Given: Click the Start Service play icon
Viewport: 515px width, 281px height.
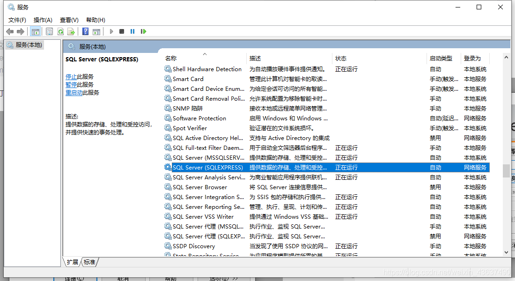Looking at the screenshot, I should (111, 31).
